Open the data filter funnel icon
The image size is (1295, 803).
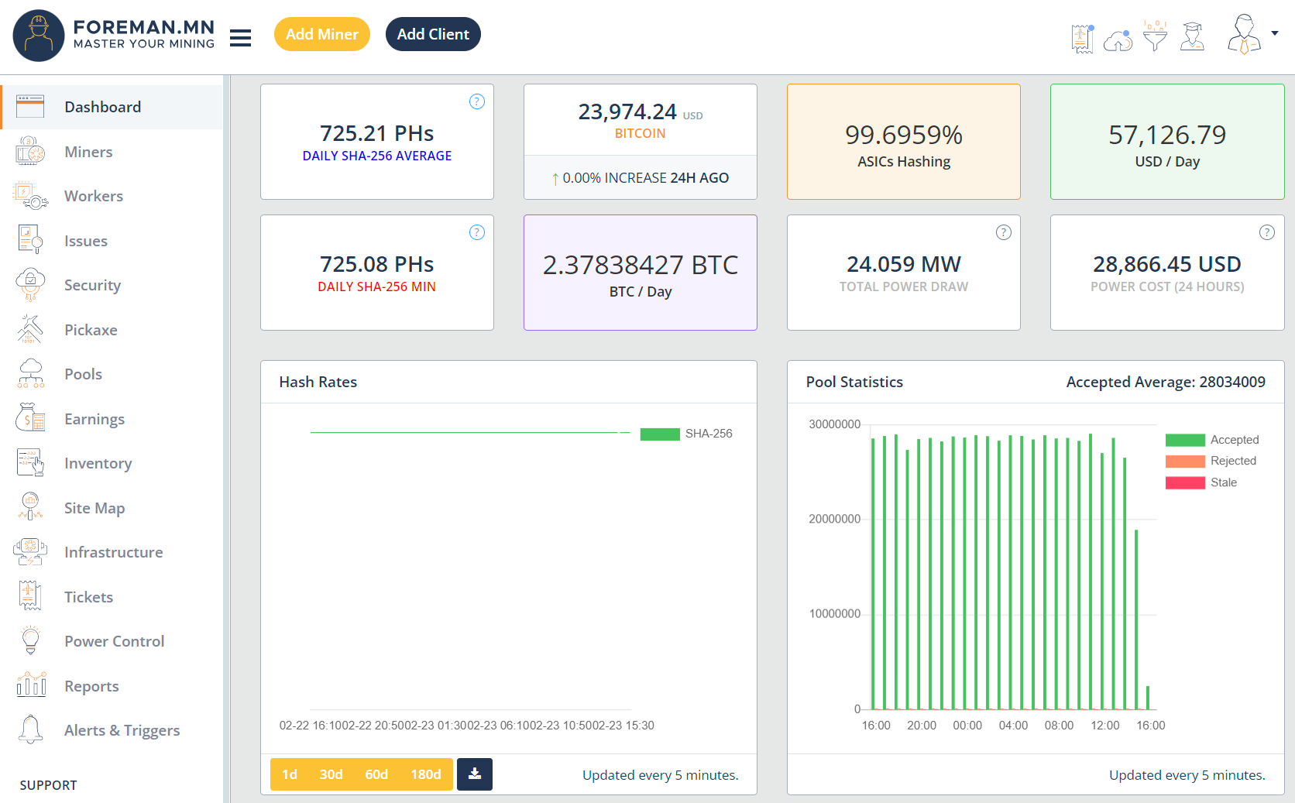click(x=1155, y=34)
